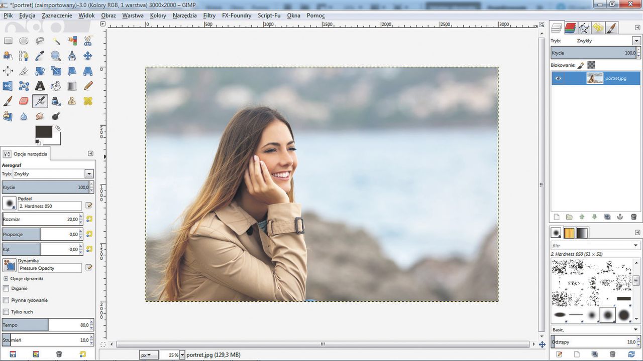Image resolution: width=643 pixels, height=361 pixels.
Task: Select the Heal bandage tool
Action: click(x=88, y=101)
